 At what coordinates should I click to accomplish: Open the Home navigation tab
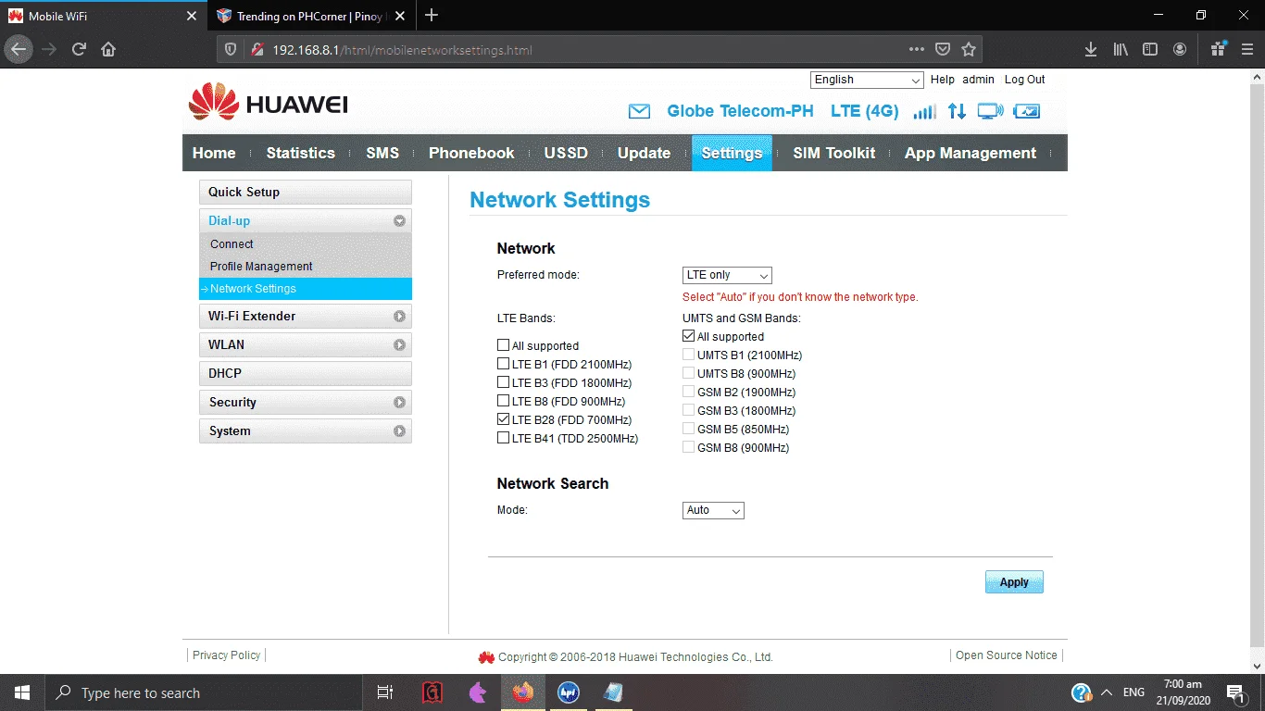point(214,153)
